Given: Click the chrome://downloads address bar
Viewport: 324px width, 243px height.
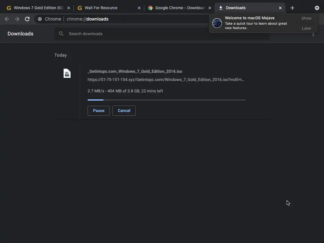Looking at the screenshot, I should coord(122,19).
